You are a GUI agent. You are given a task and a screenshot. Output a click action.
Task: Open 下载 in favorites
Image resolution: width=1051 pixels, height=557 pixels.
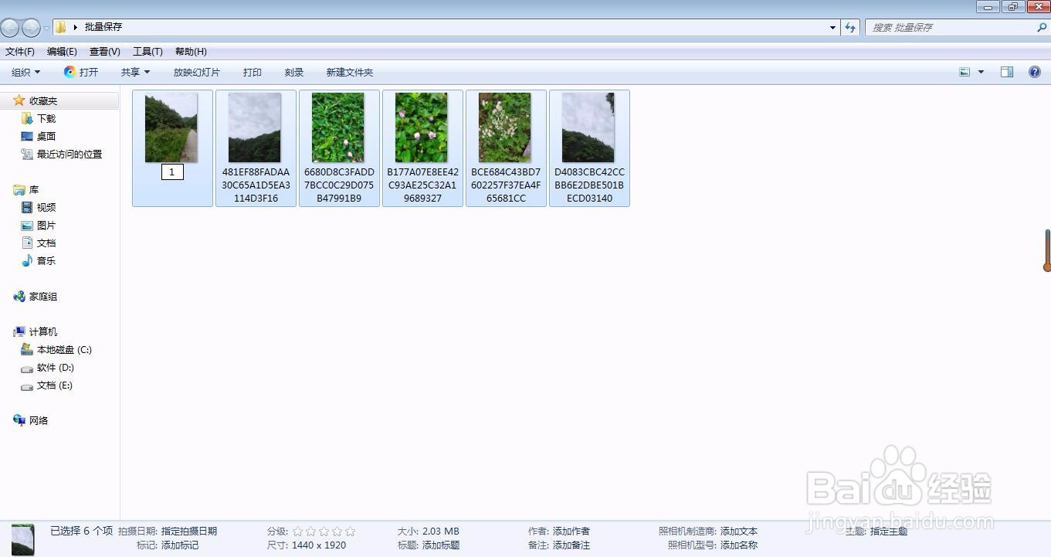coord(46,118)
